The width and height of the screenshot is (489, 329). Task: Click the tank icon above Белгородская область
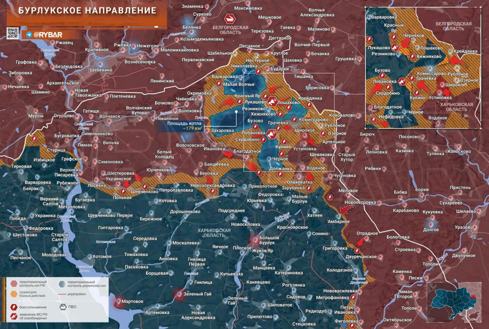(x=230, y=19)
